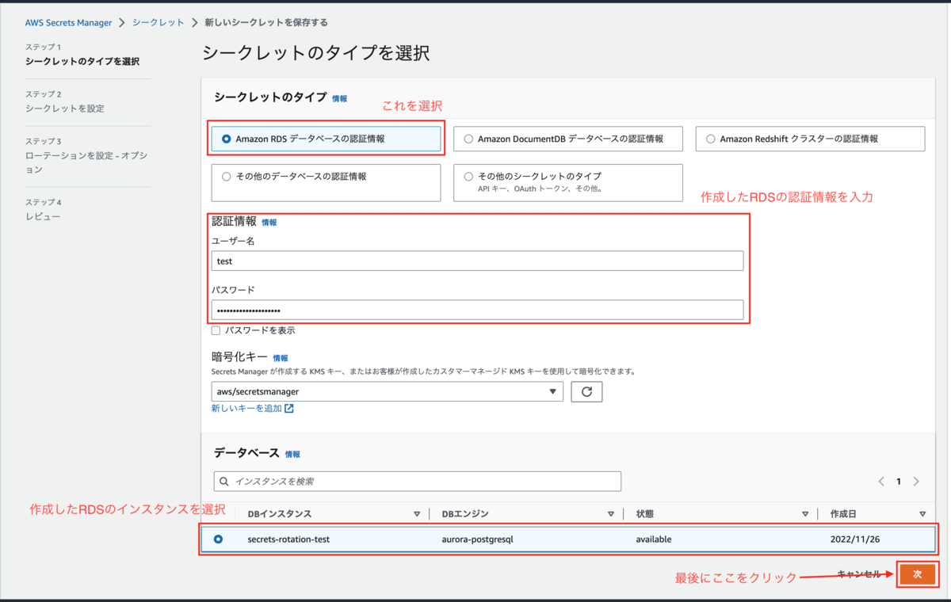951x602 pixels.
Task: Open 情報 link next to 暗号化キー
Action: pyautogui.click(x=281, y=359)
